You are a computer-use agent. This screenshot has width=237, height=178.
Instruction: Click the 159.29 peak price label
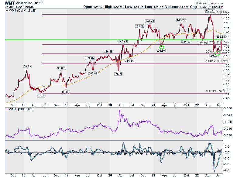(x=210, y=11)
